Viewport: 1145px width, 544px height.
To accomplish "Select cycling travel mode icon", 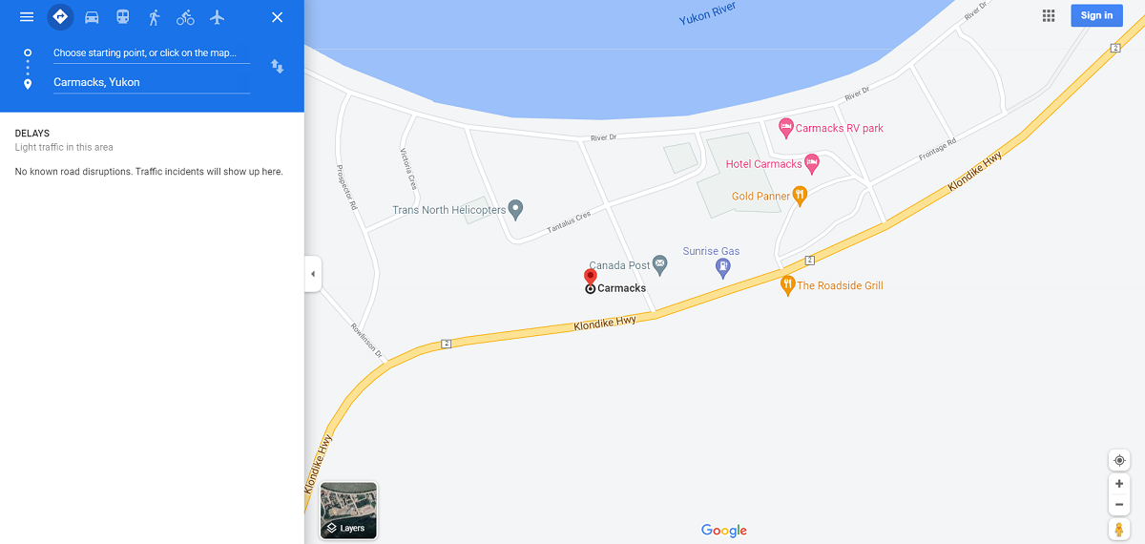I will 185,17.
